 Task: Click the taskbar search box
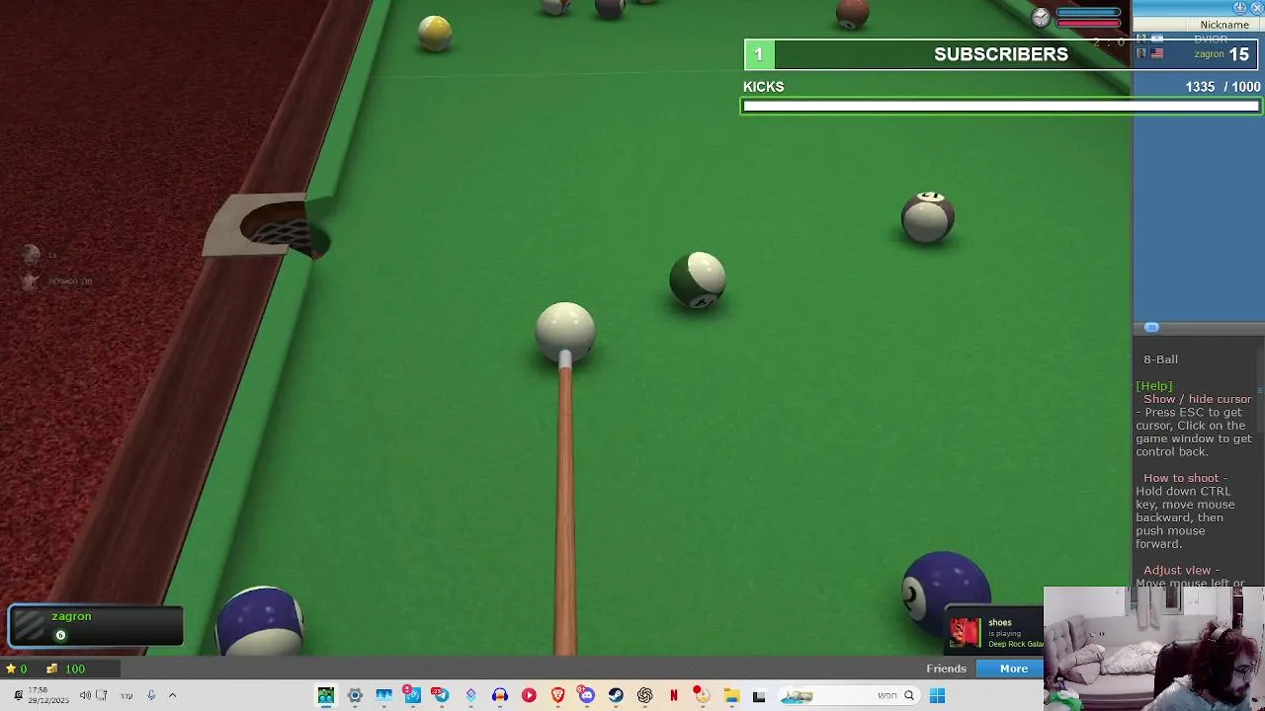(x=848, y=696)
